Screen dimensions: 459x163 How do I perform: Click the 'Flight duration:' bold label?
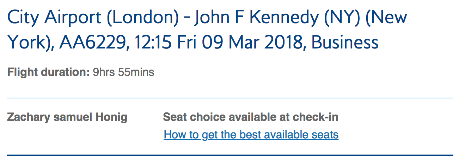point(48,73)
